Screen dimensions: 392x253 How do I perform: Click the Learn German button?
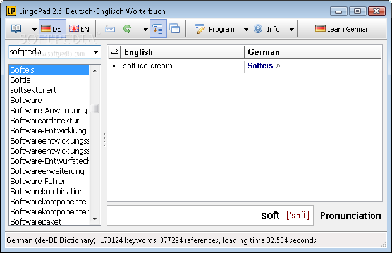point(343,29)
